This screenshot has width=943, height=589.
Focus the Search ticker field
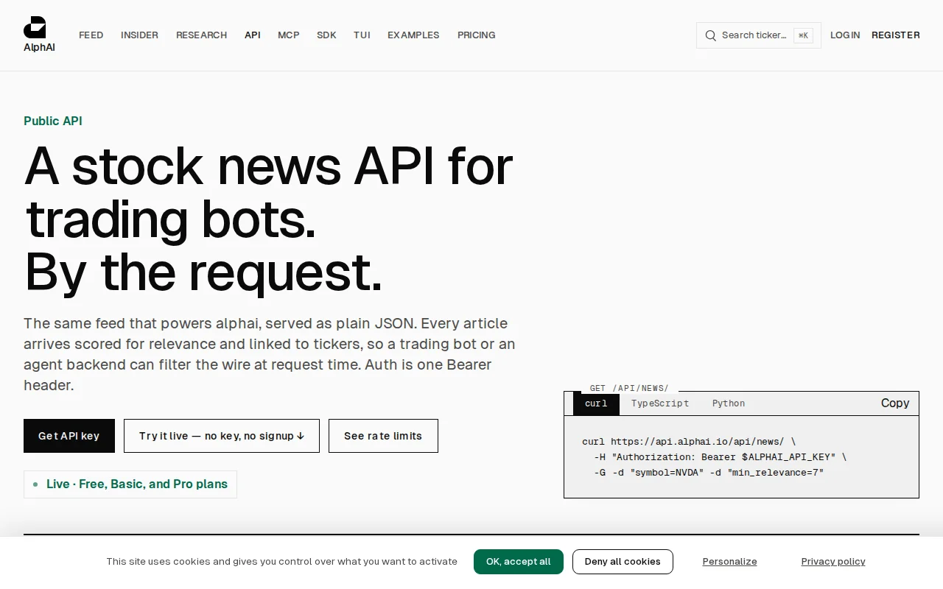tap(759, 35)
